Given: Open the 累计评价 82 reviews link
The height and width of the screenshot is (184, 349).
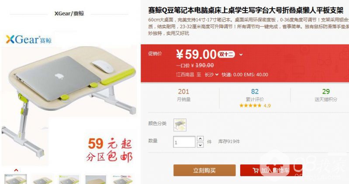Looking at the screenshot, I should [x=255, y=95].
